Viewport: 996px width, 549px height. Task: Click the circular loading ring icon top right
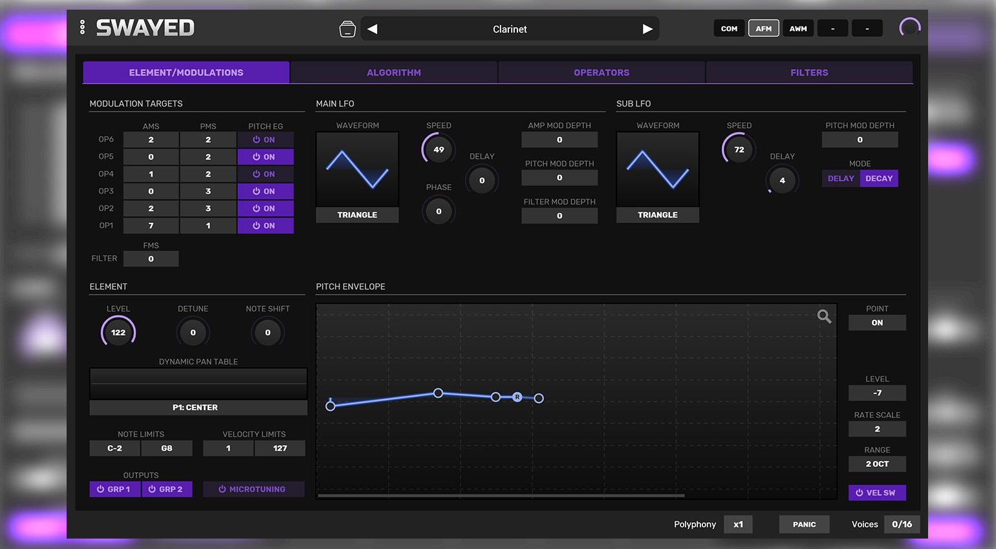(909, 28)
